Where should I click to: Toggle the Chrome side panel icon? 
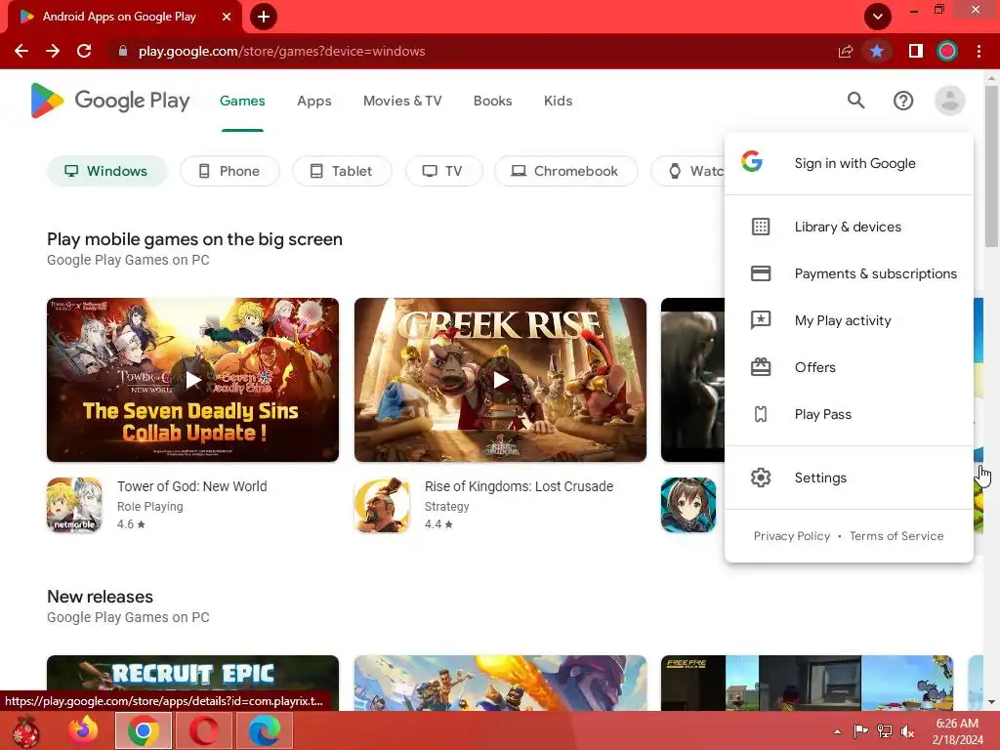pos(916,51)
